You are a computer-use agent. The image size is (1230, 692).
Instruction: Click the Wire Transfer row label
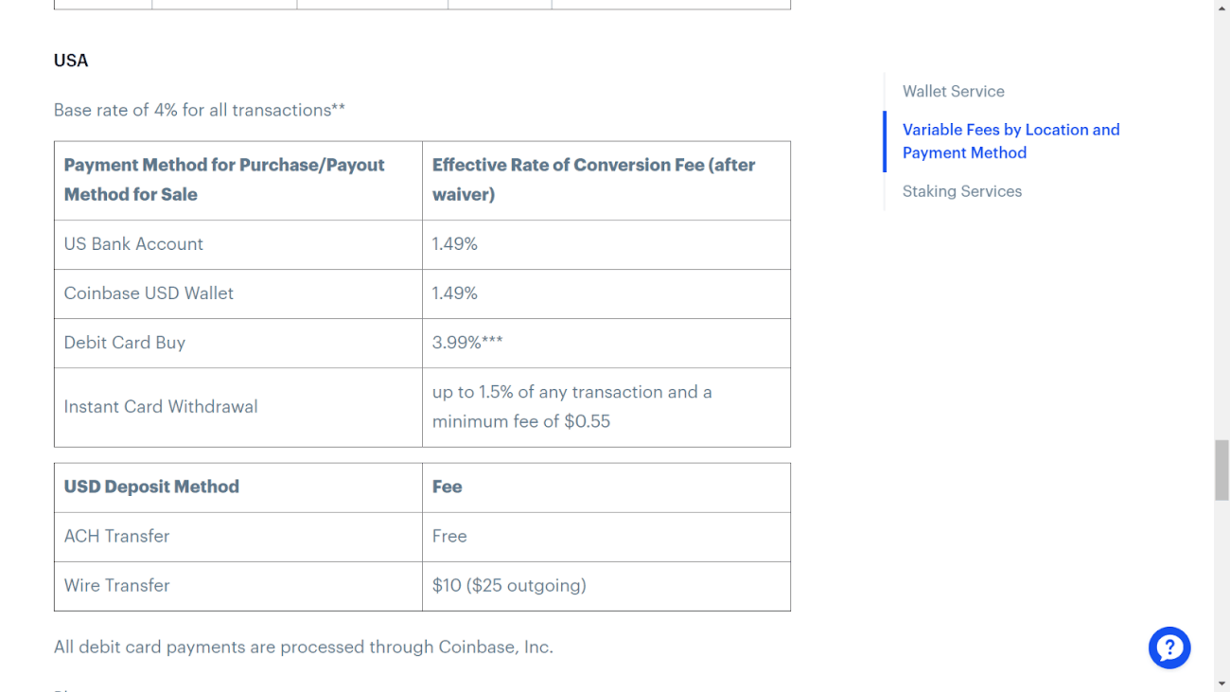tap(116, 585)
